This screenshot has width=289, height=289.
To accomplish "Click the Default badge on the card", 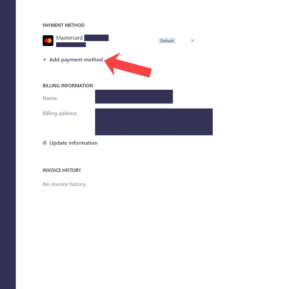I will click(x=167, y=41).
